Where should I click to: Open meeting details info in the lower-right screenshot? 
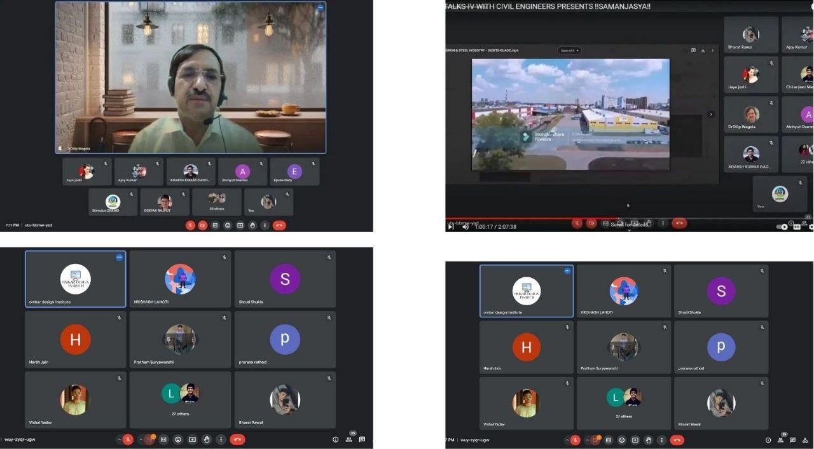[768, 440]
